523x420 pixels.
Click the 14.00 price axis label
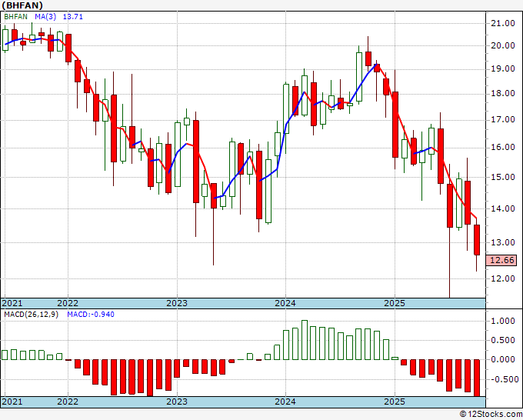[x=503, y=208]
